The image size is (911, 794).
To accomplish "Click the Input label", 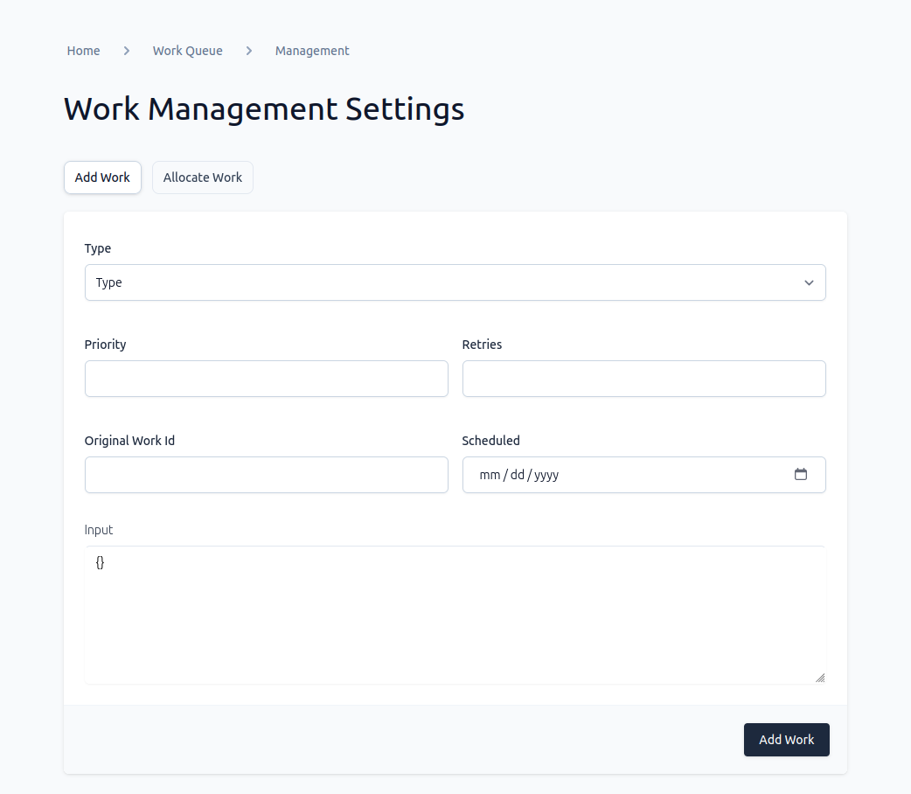I will tap(98, 530).
